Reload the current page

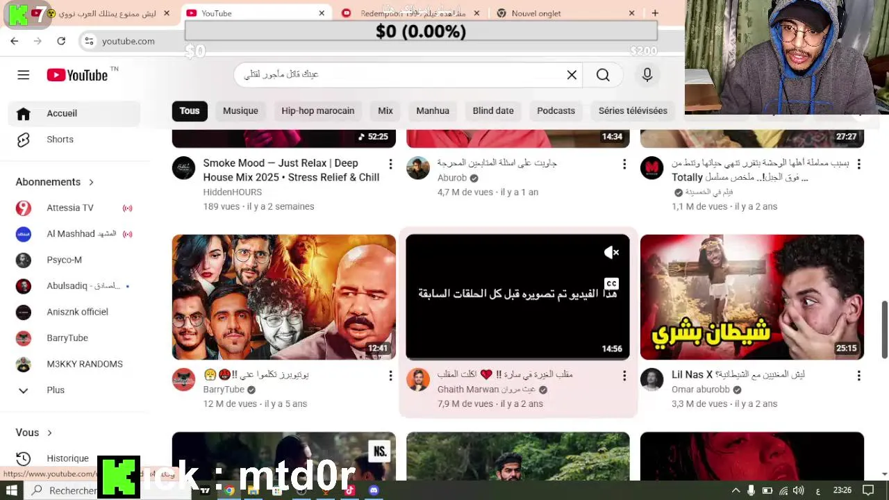click(x=61, y=41)
